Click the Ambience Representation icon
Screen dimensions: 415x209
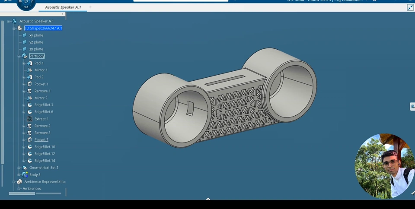[19, 182]
